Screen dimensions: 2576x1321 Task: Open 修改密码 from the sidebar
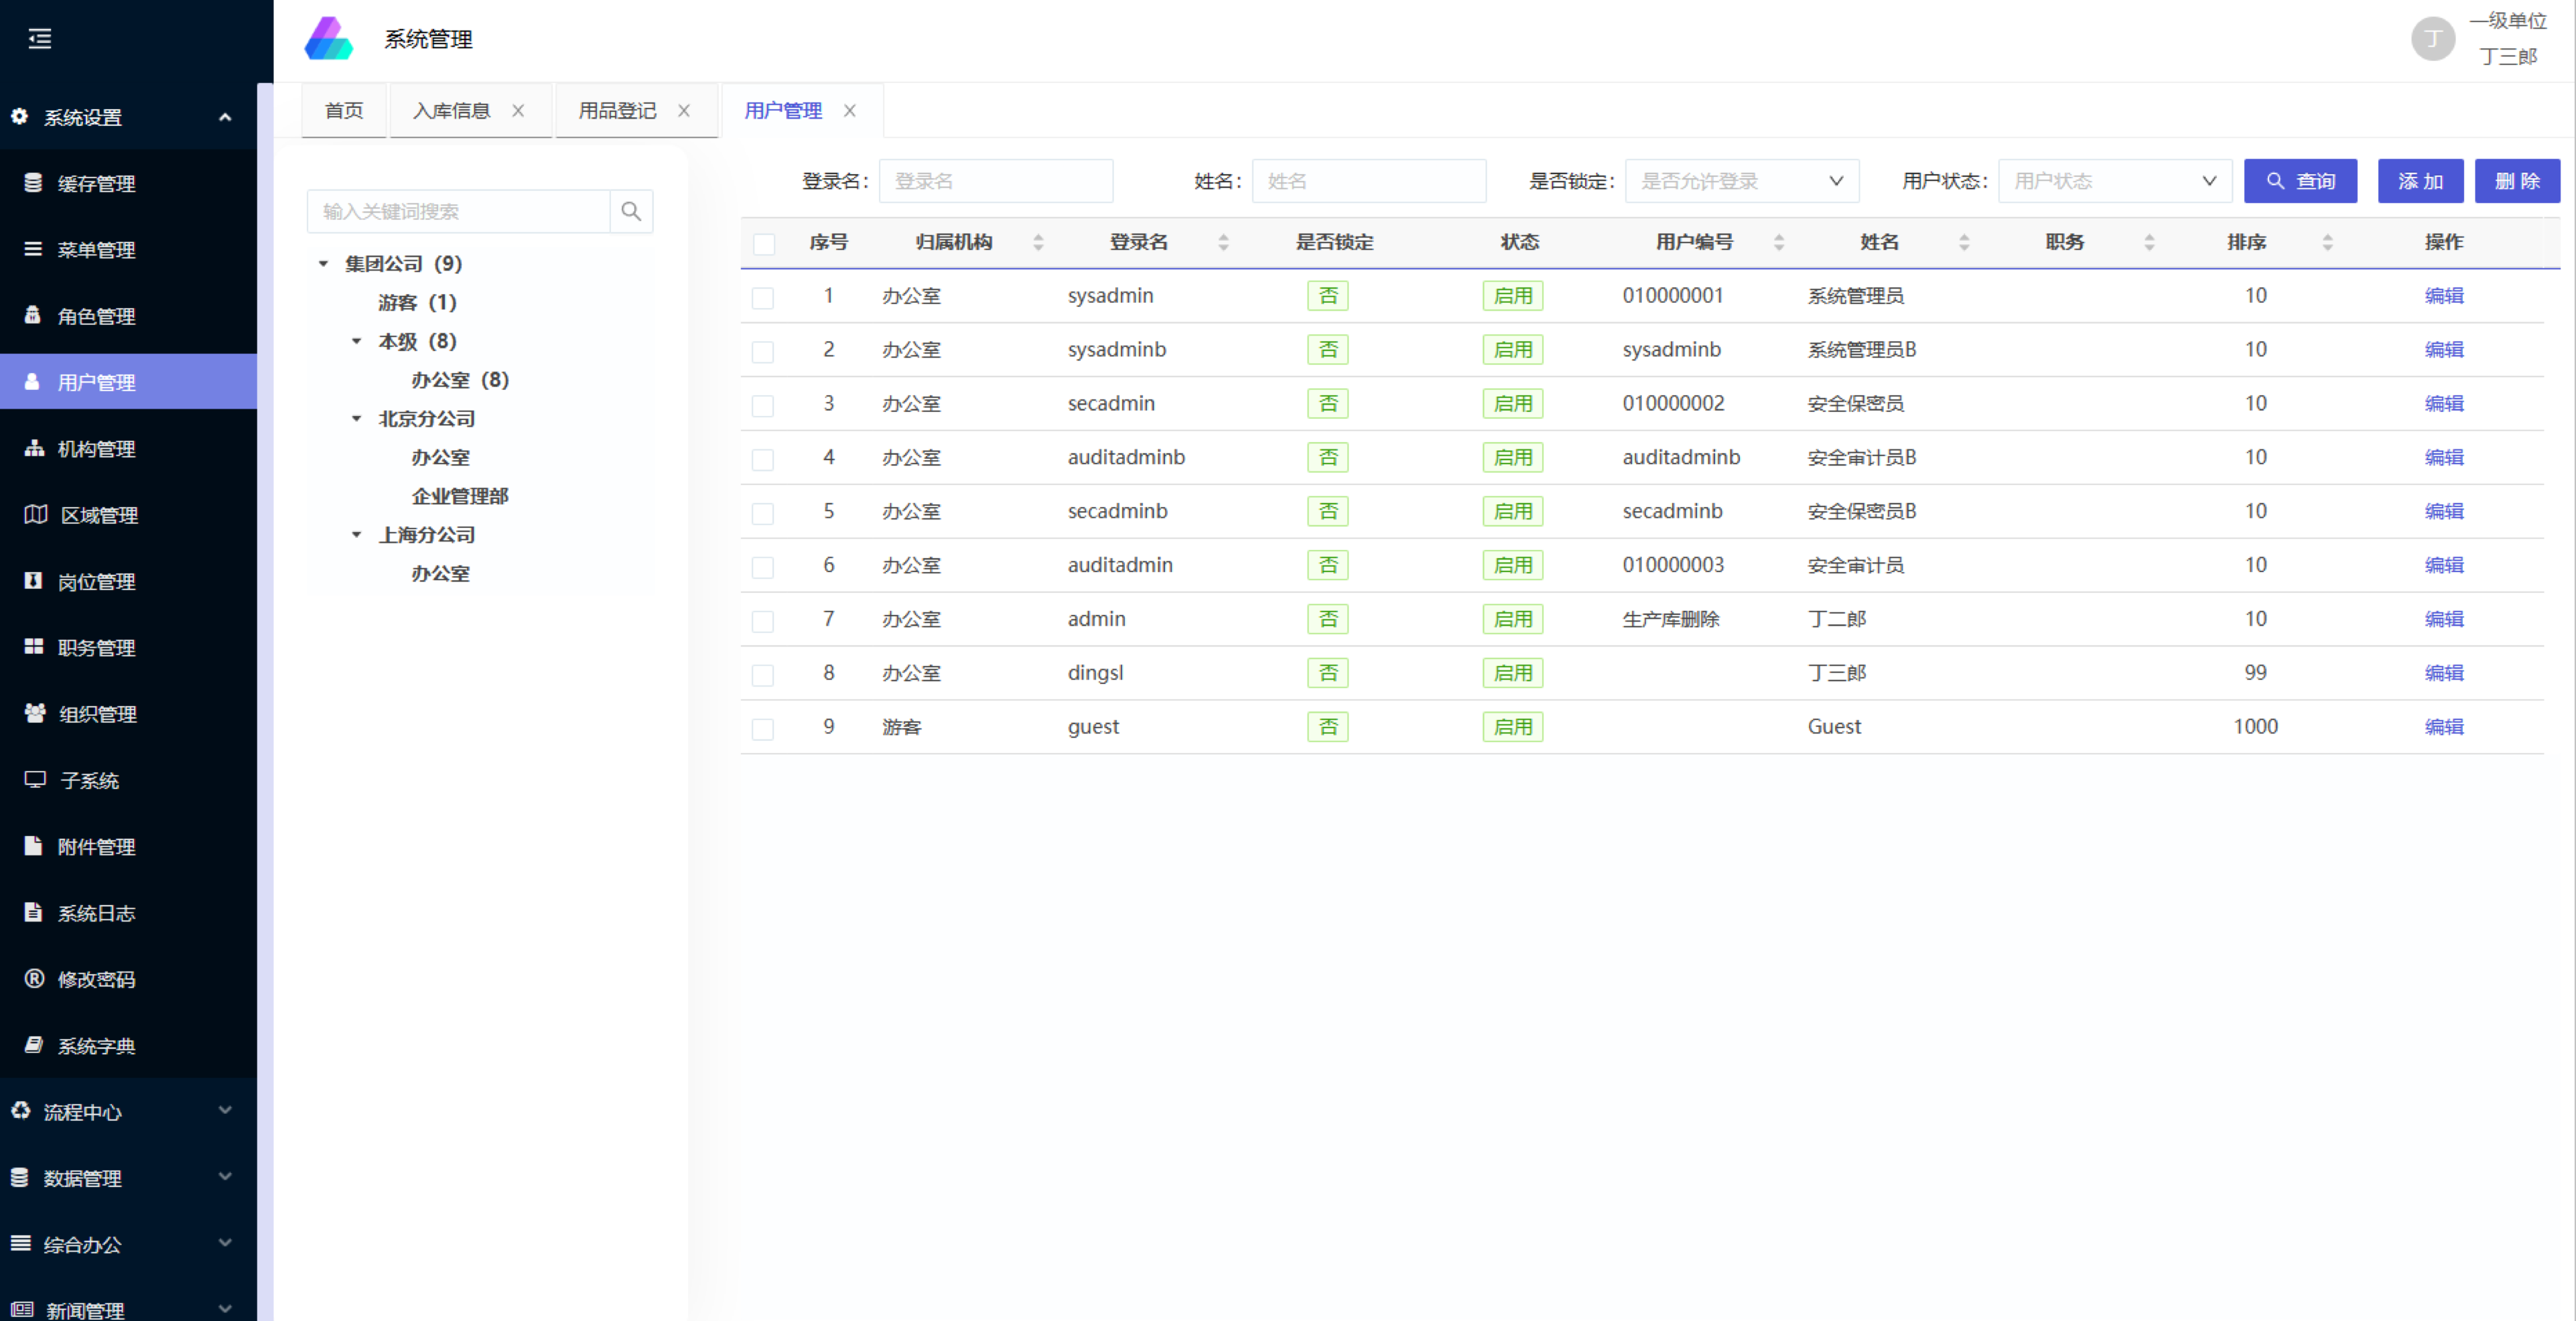pyautogui.click(x=96, y=979)
